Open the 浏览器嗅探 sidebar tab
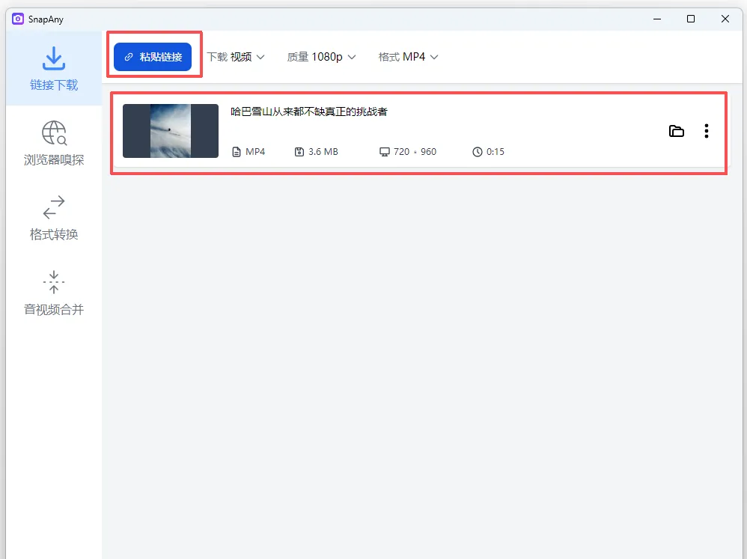747x559 pixels. pyautogui.click(x=54, y=143)
